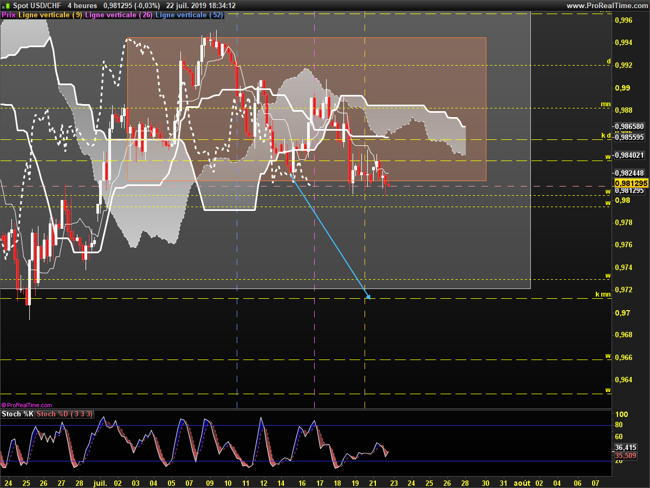Click the août date axis label
The image size is (650, 488).
coord(522,482)
